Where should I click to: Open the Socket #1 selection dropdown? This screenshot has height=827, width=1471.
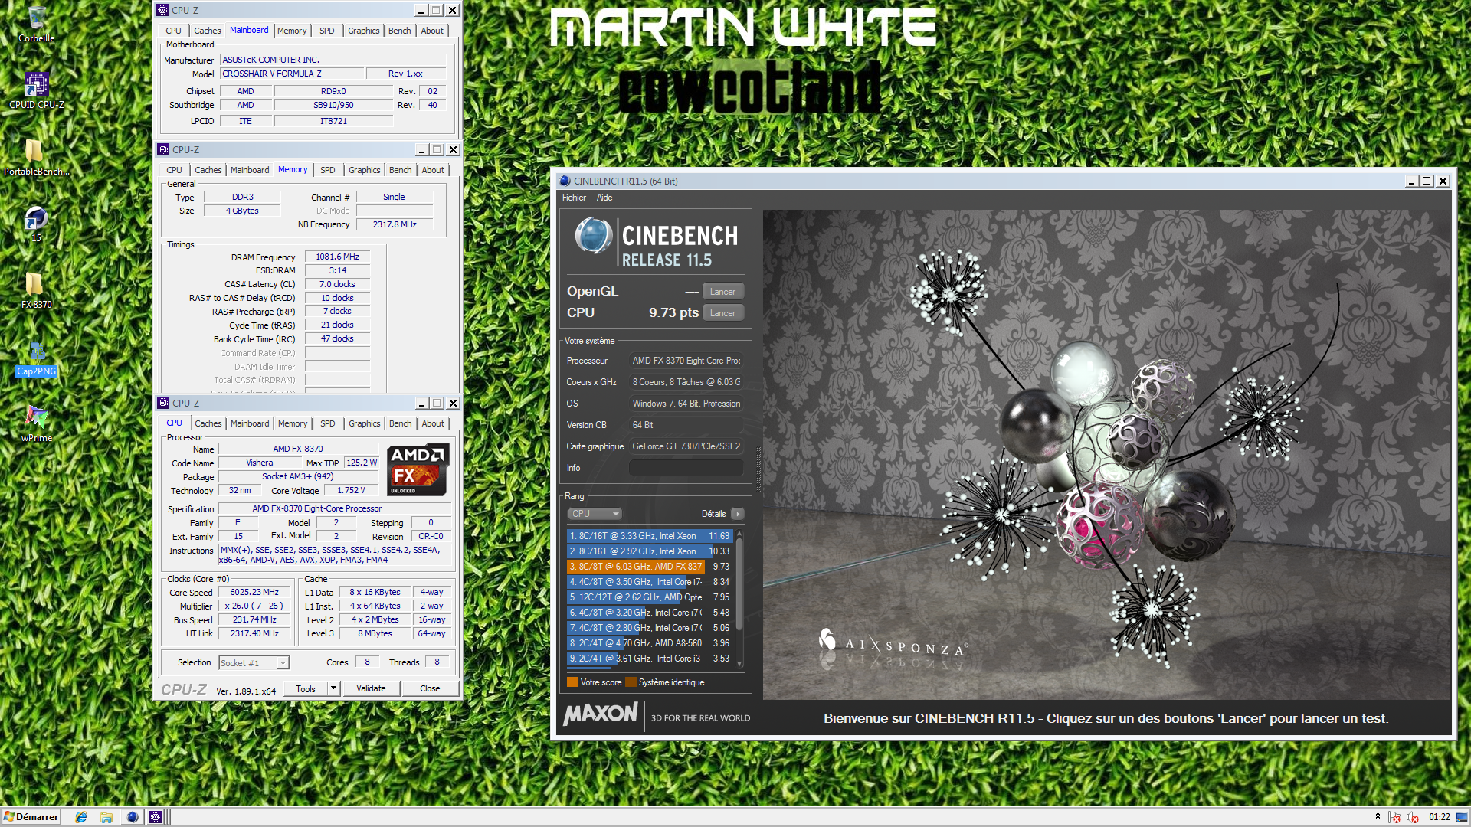[254, 663]
